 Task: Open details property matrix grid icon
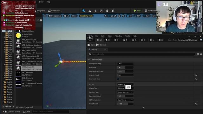(x=198, y=54)
